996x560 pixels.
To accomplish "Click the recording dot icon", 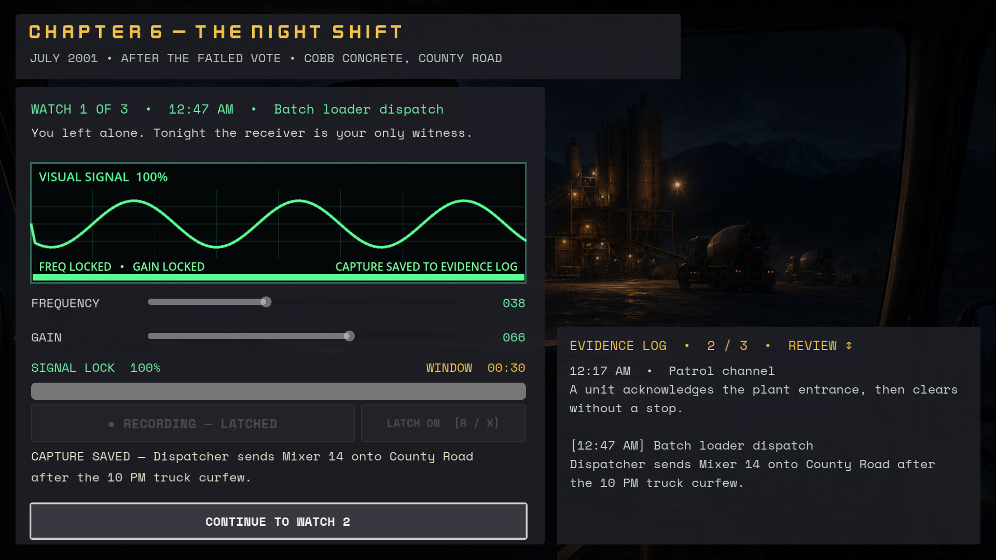I will pyautogui.click(x=111, y=424).
